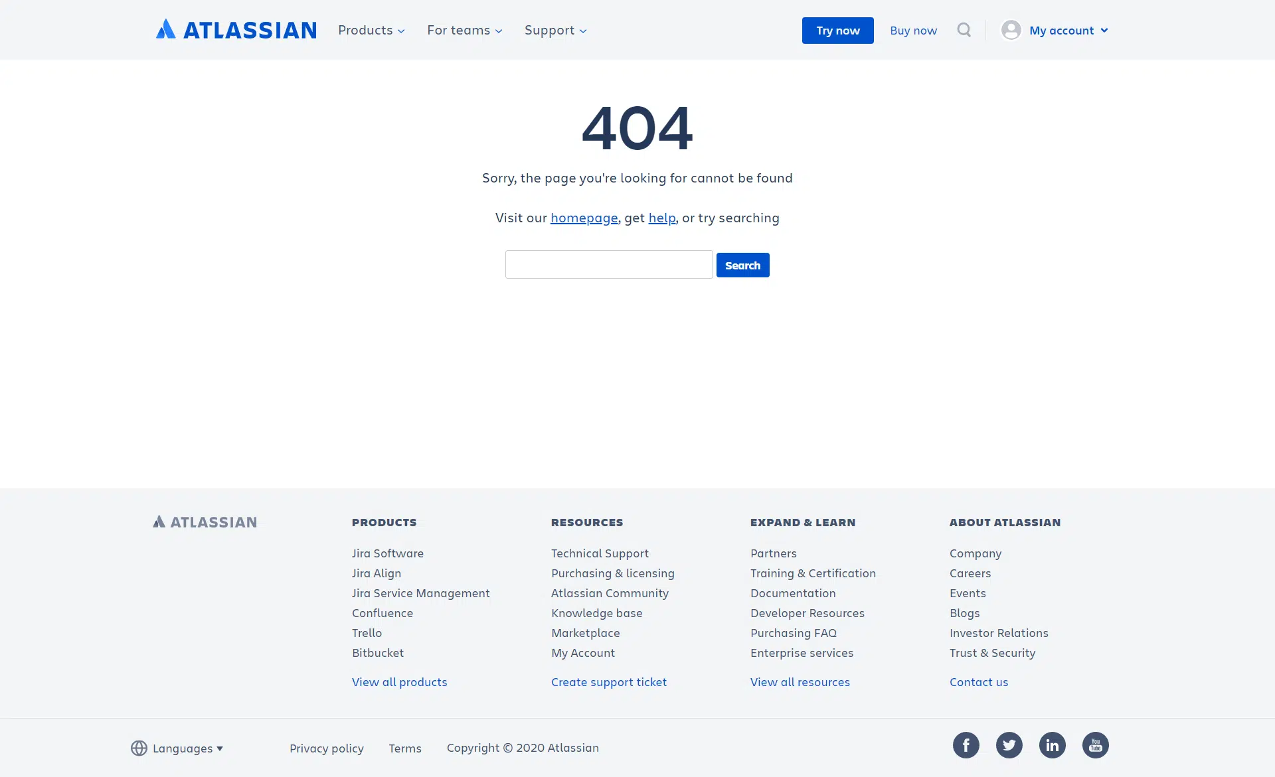1275x777 pixels.
Task: Click the blue Search button
Action: 742,265
